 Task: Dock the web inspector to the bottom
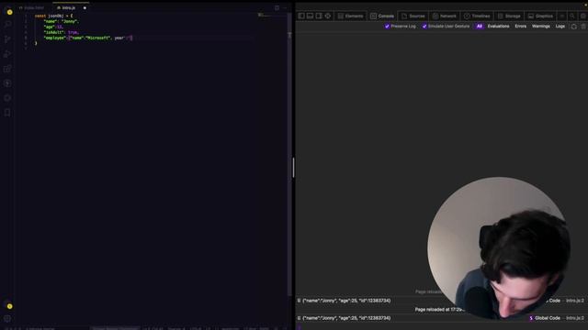(x=310, y=16)
